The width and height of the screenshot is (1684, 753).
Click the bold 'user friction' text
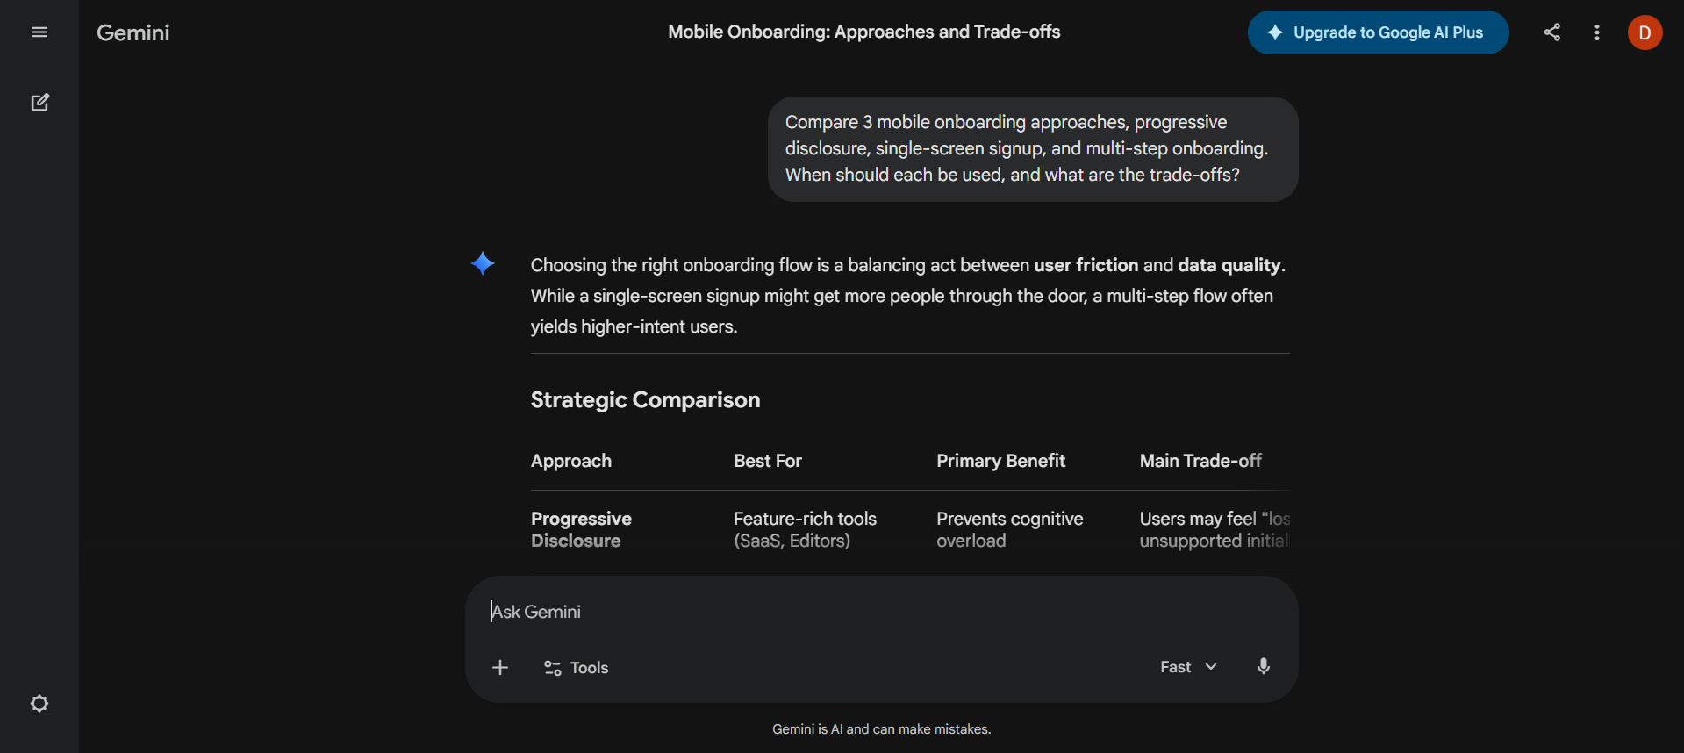point(1086,265)
